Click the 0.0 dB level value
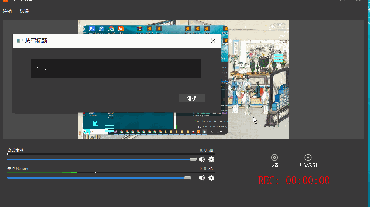Screen dimensions: 370x207 click(207, 150)
